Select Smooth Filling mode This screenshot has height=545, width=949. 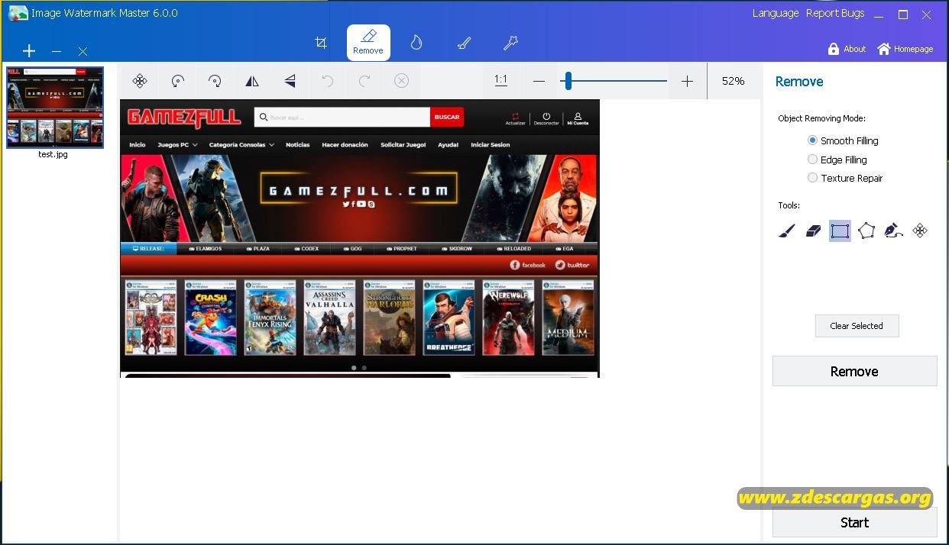click(844, 140)
